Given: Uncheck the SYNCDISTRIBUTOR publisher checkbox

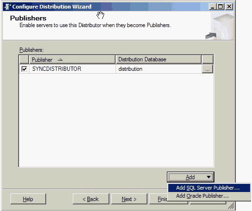Looking at the screenshot, I should [24, 69].
